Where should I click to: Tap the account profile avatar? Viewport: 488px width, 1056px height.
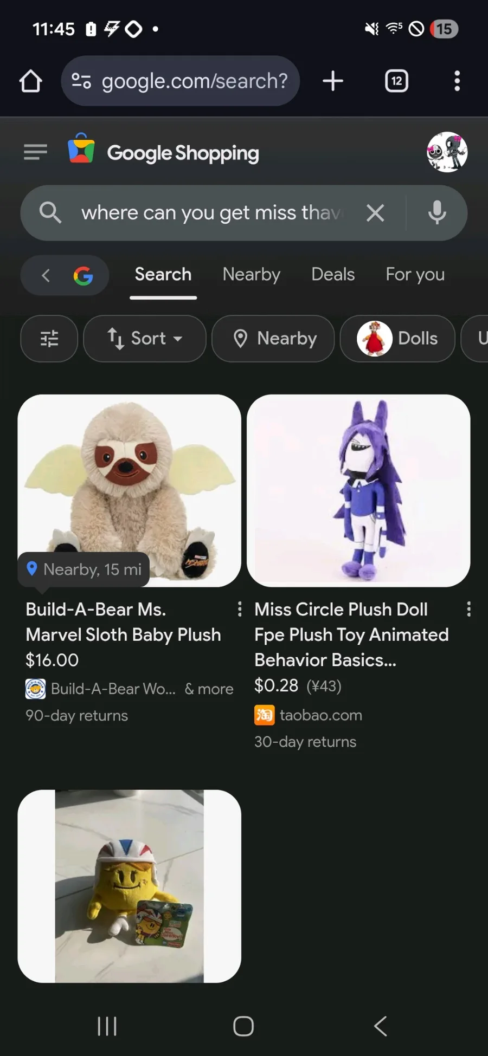447,152
